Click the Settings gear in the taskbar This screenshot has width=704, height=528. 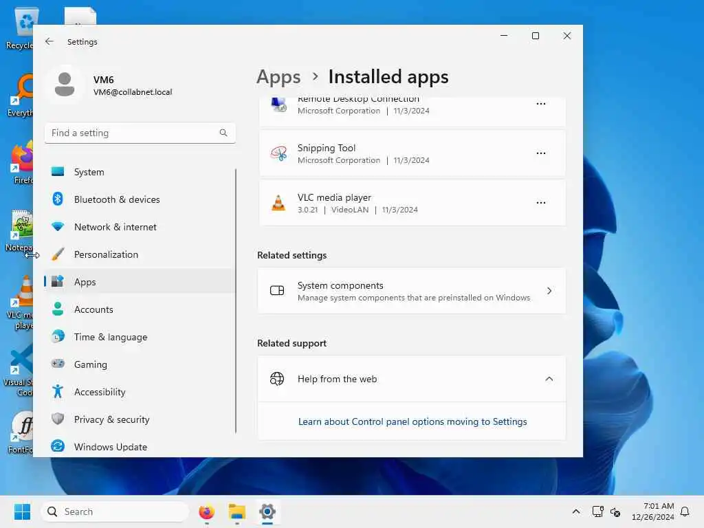click(267, 511)
